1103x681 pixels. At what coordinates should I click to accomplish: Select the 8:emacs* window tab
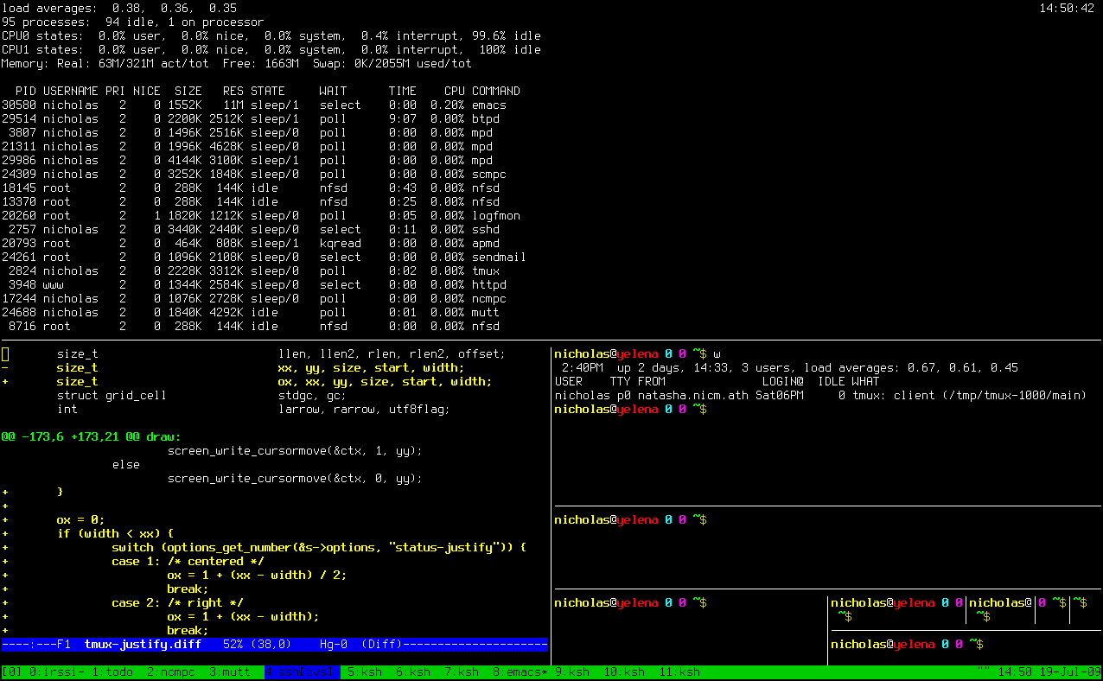tap(520, 671)
